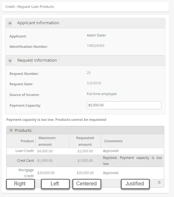Click the small page icon below the Products table

tap(159, 182)
